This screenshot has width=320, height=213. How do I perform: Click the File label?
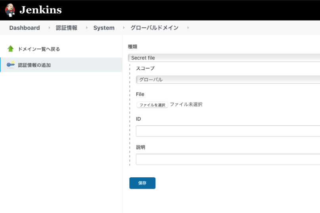point(140,94)
